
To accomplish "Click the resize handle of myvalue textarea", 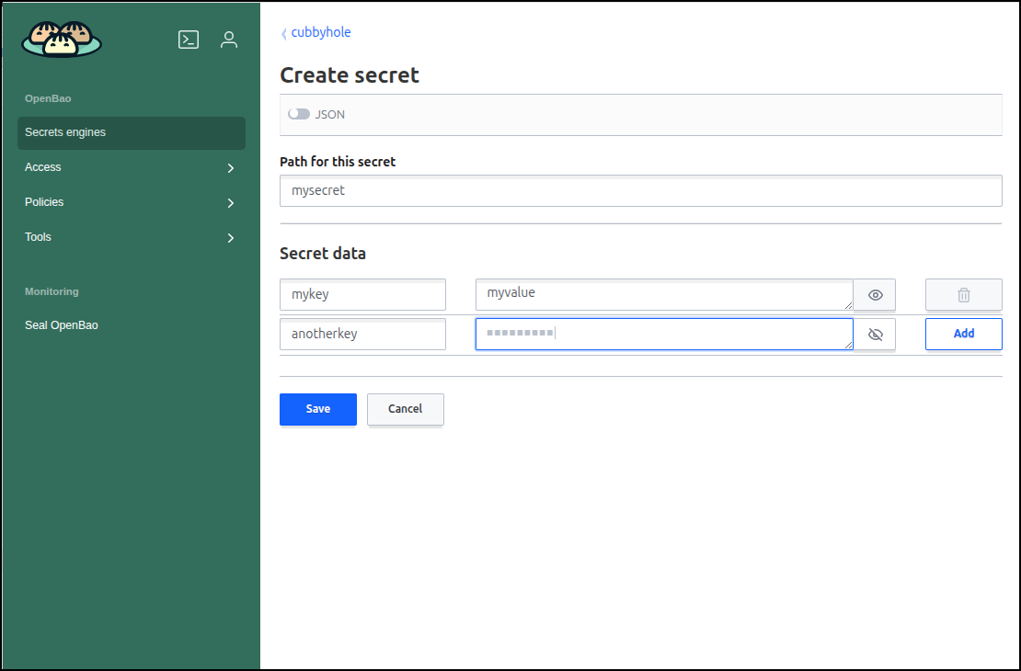I will [x=848, y=305].
